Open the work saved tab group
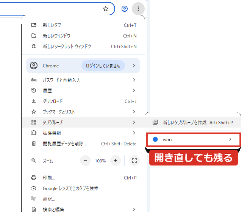 [193, 139]
